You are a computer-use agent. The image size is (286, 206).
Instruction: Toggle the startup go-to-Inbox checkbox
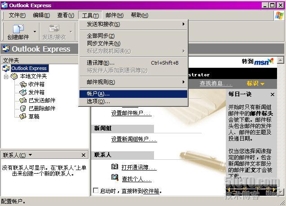[x=95, y=191]
